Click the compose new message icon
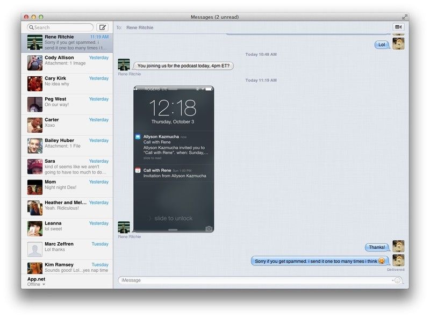Screen dimensions: 430x318 click(102, 27)
